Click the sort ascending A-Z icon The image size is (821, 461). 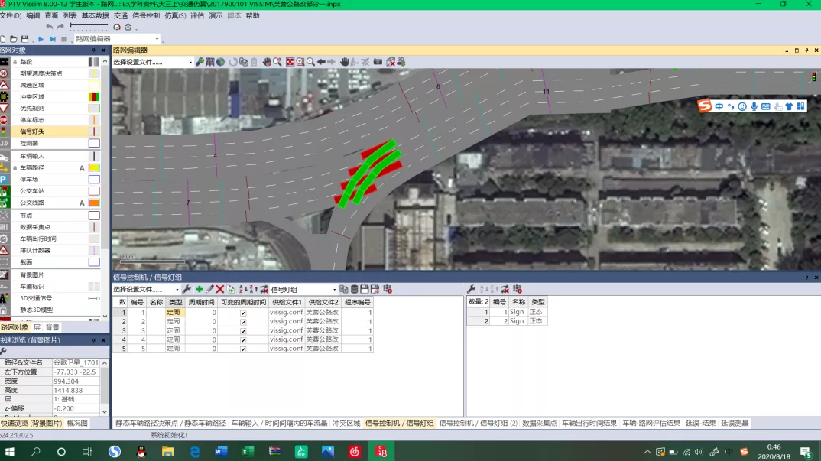point(243,289)
